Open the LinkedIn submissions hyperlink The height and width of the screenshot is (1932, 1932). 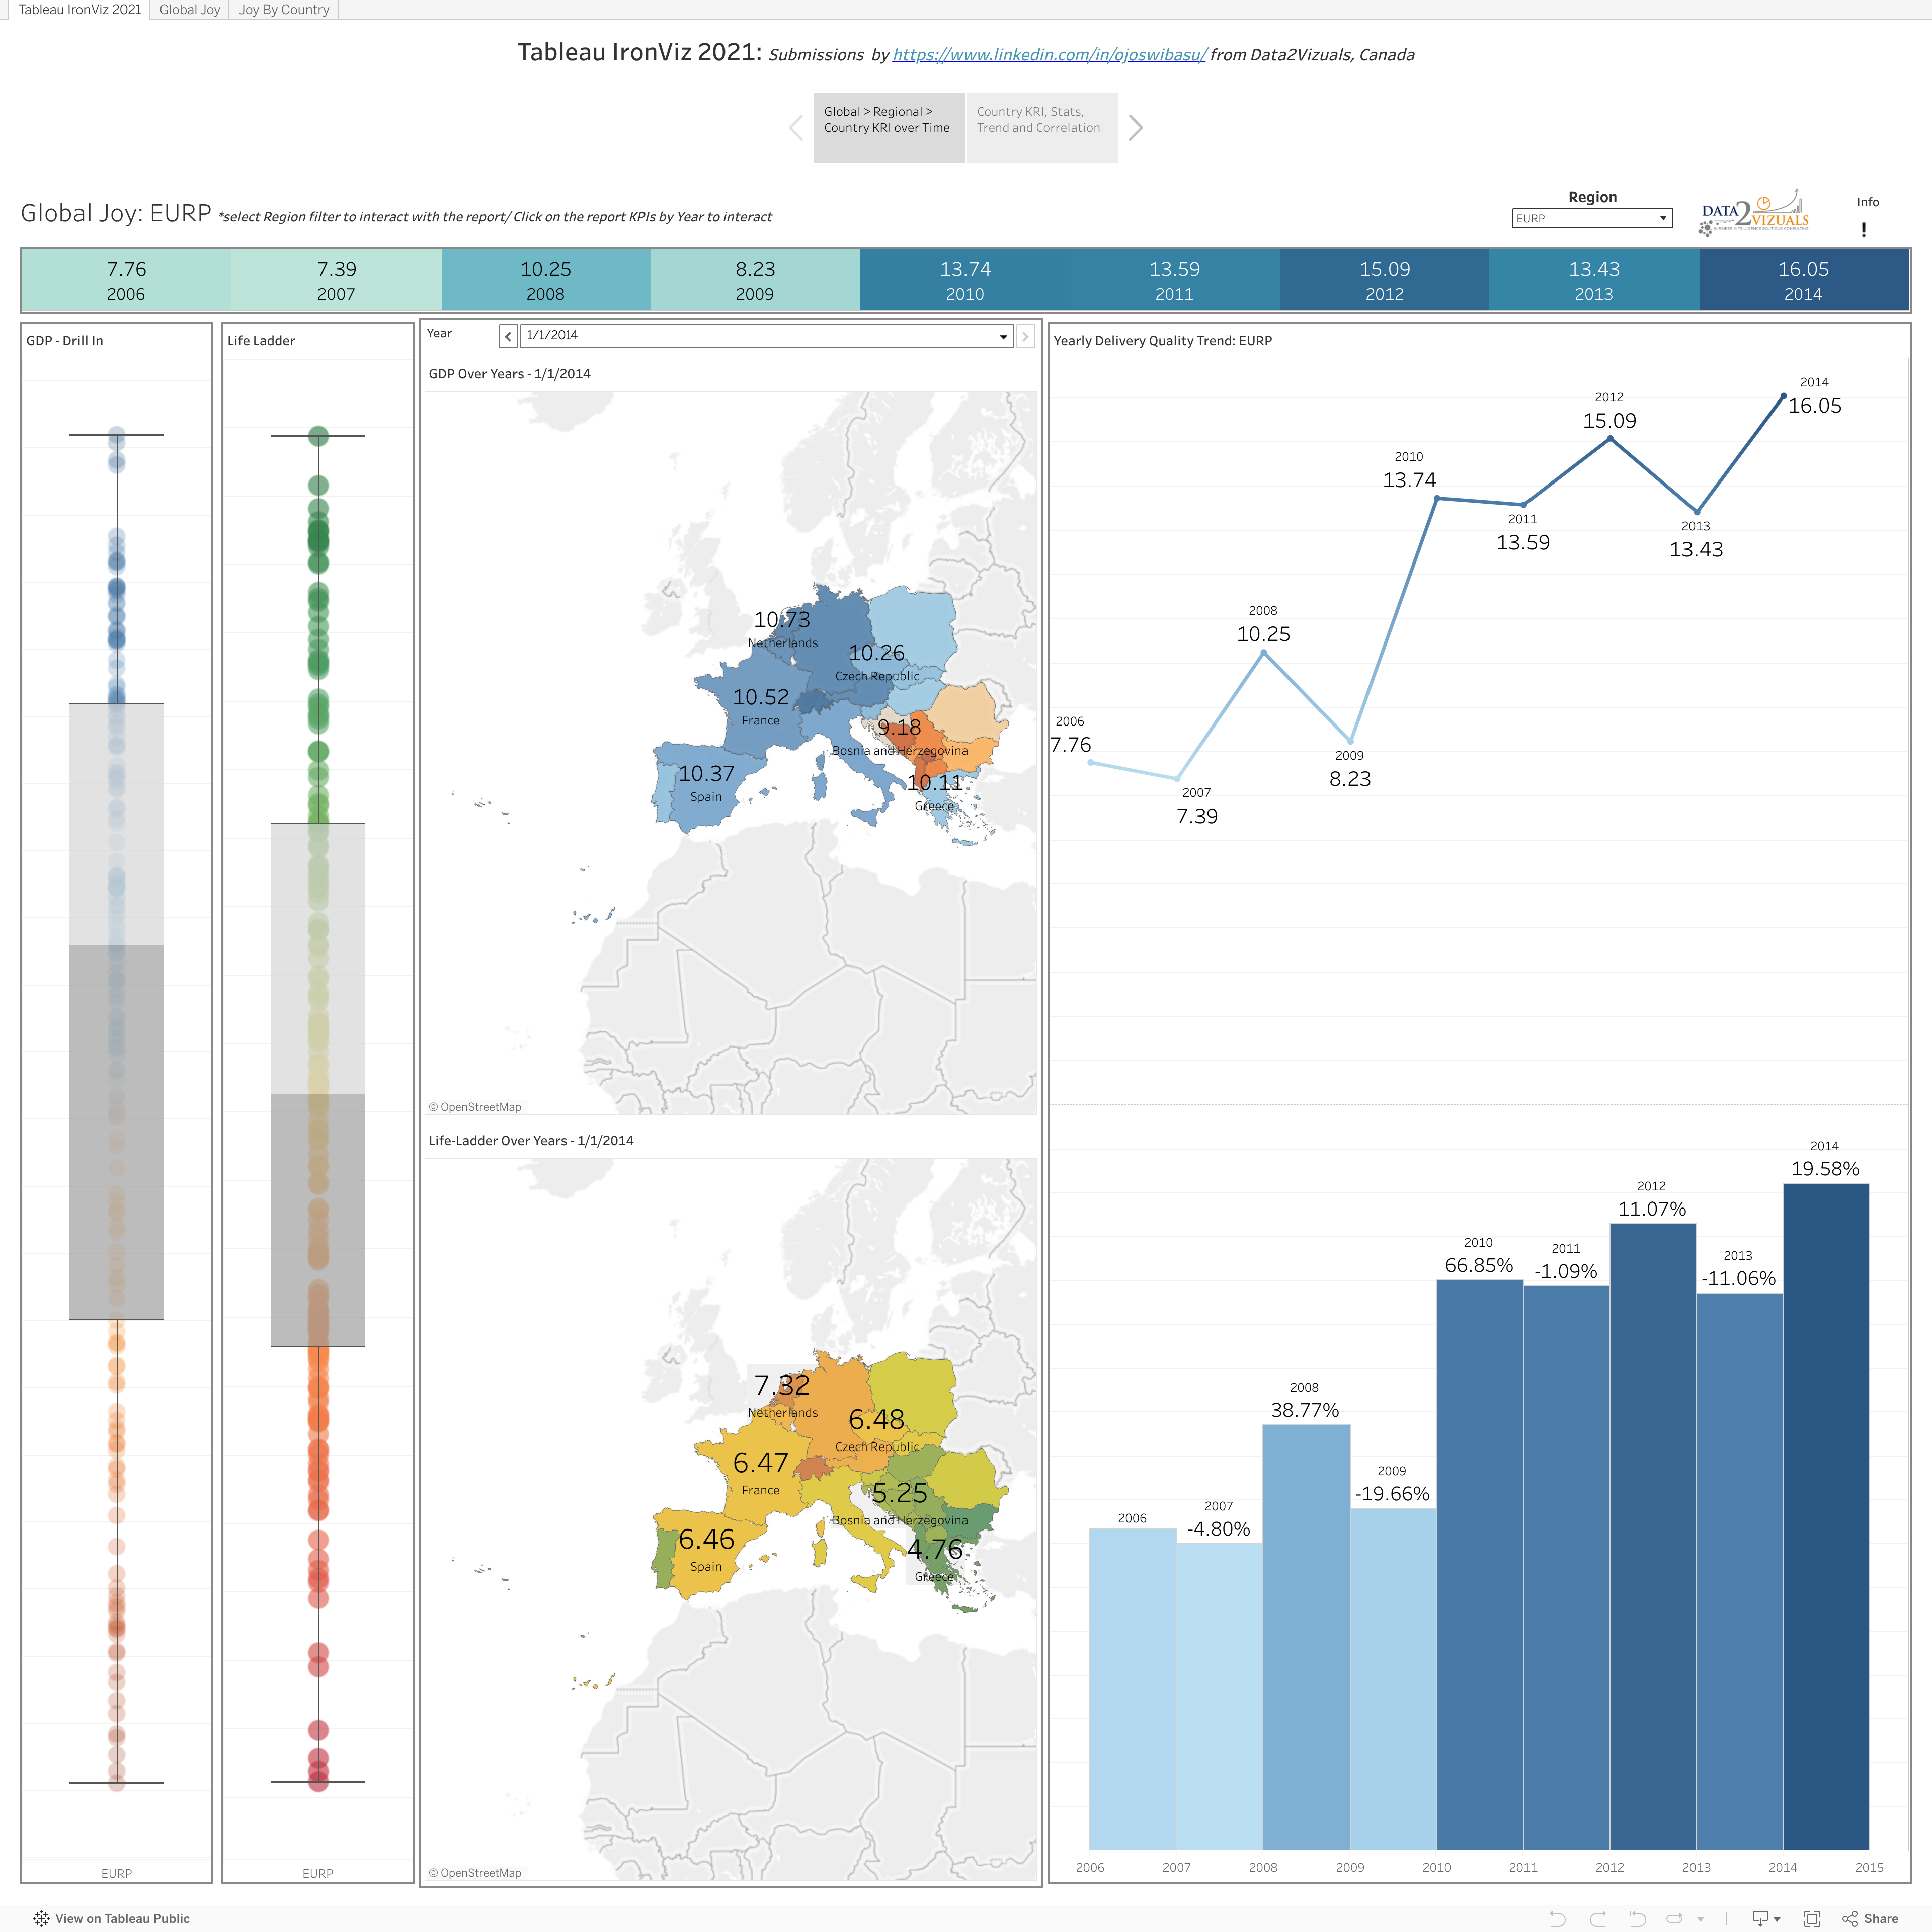(1049, 55)
